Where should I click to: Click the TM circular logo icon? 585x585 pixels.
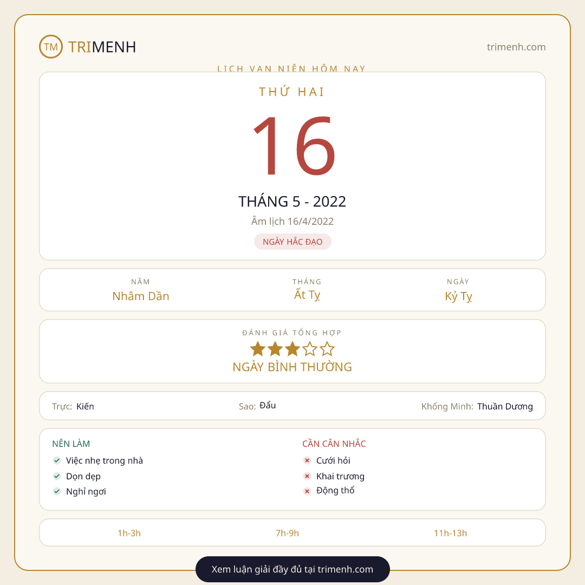click(x=51, y=47)
